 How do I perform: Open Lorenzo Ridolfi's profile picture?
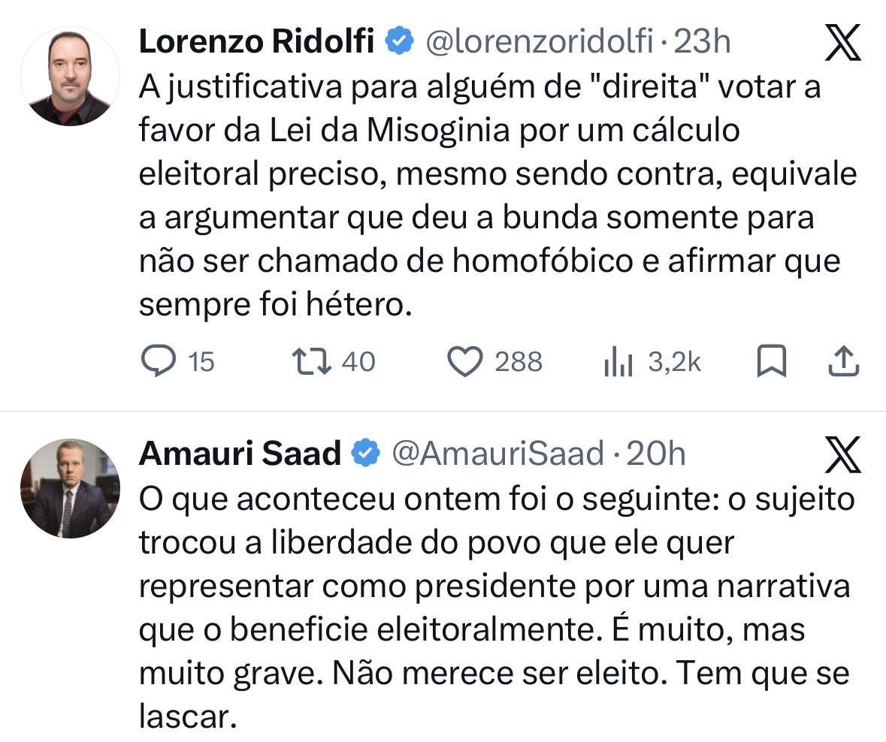70,77
